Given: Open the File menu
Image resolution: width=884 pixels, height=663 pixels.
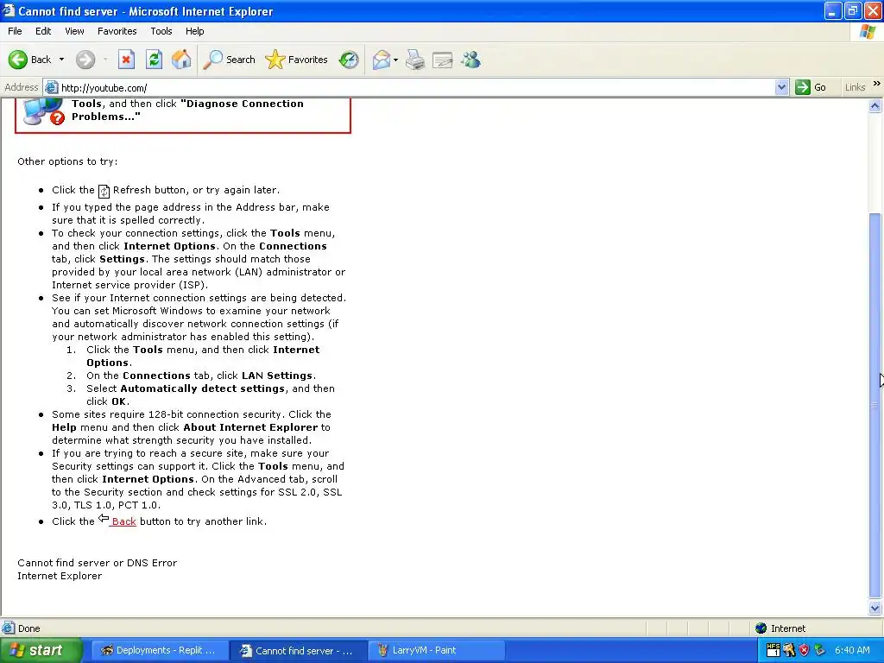Looking at the screenshot, I should (x=15, y=31).
